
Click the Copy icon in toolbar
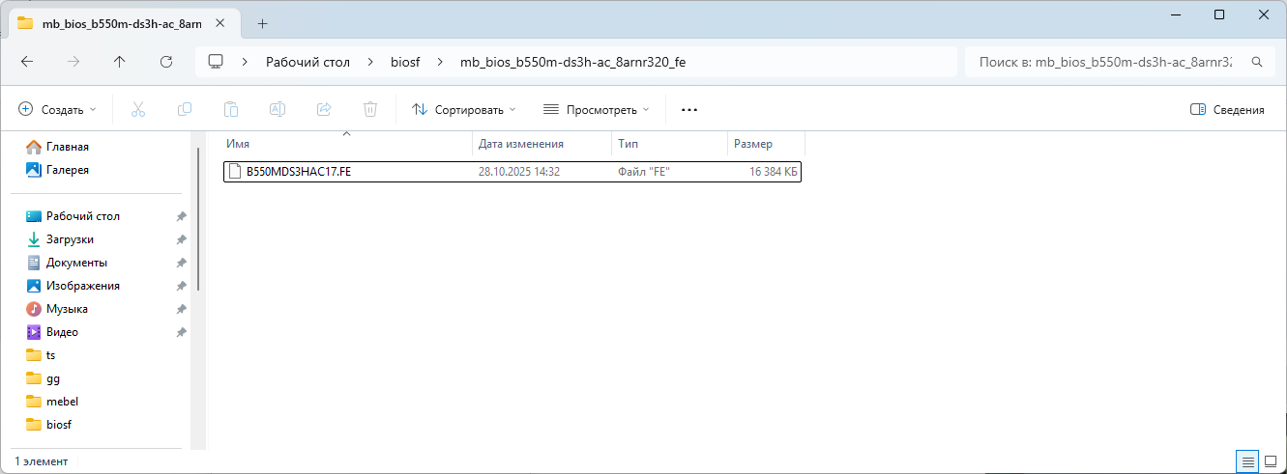[184, 110]
